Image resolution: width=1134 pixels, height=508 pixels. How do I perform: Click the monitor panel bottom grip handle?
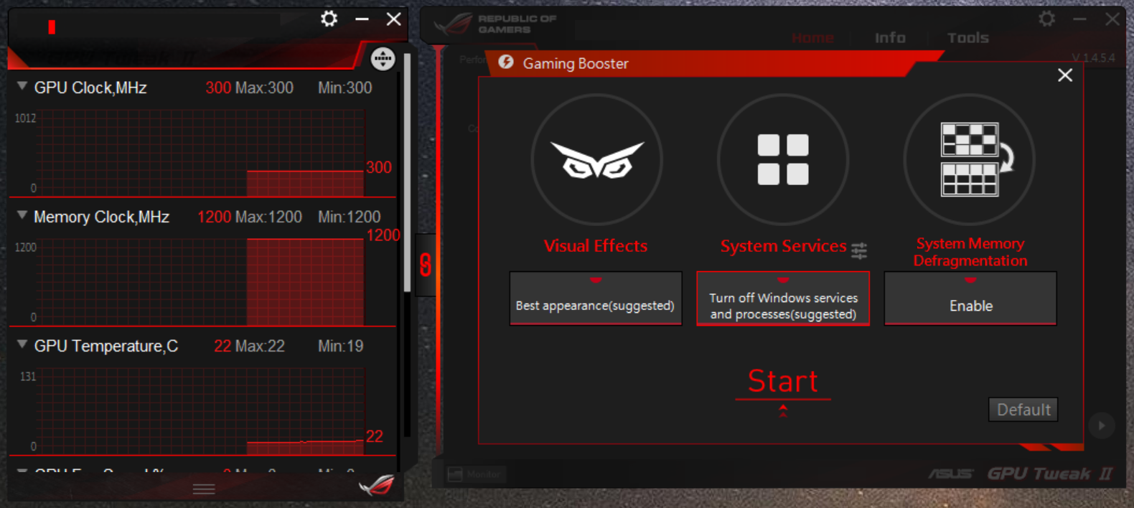[204, 489]
